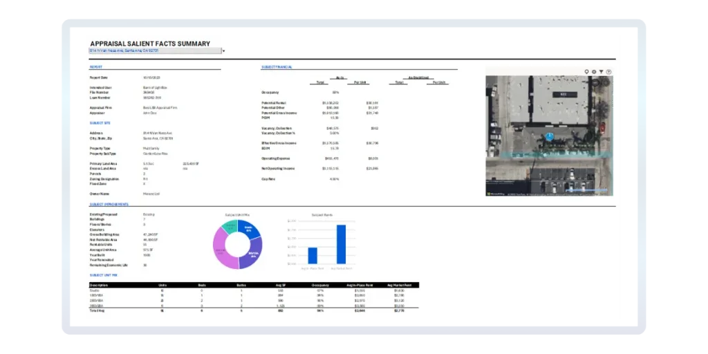Select the address field under the summary title

(155, 51)
